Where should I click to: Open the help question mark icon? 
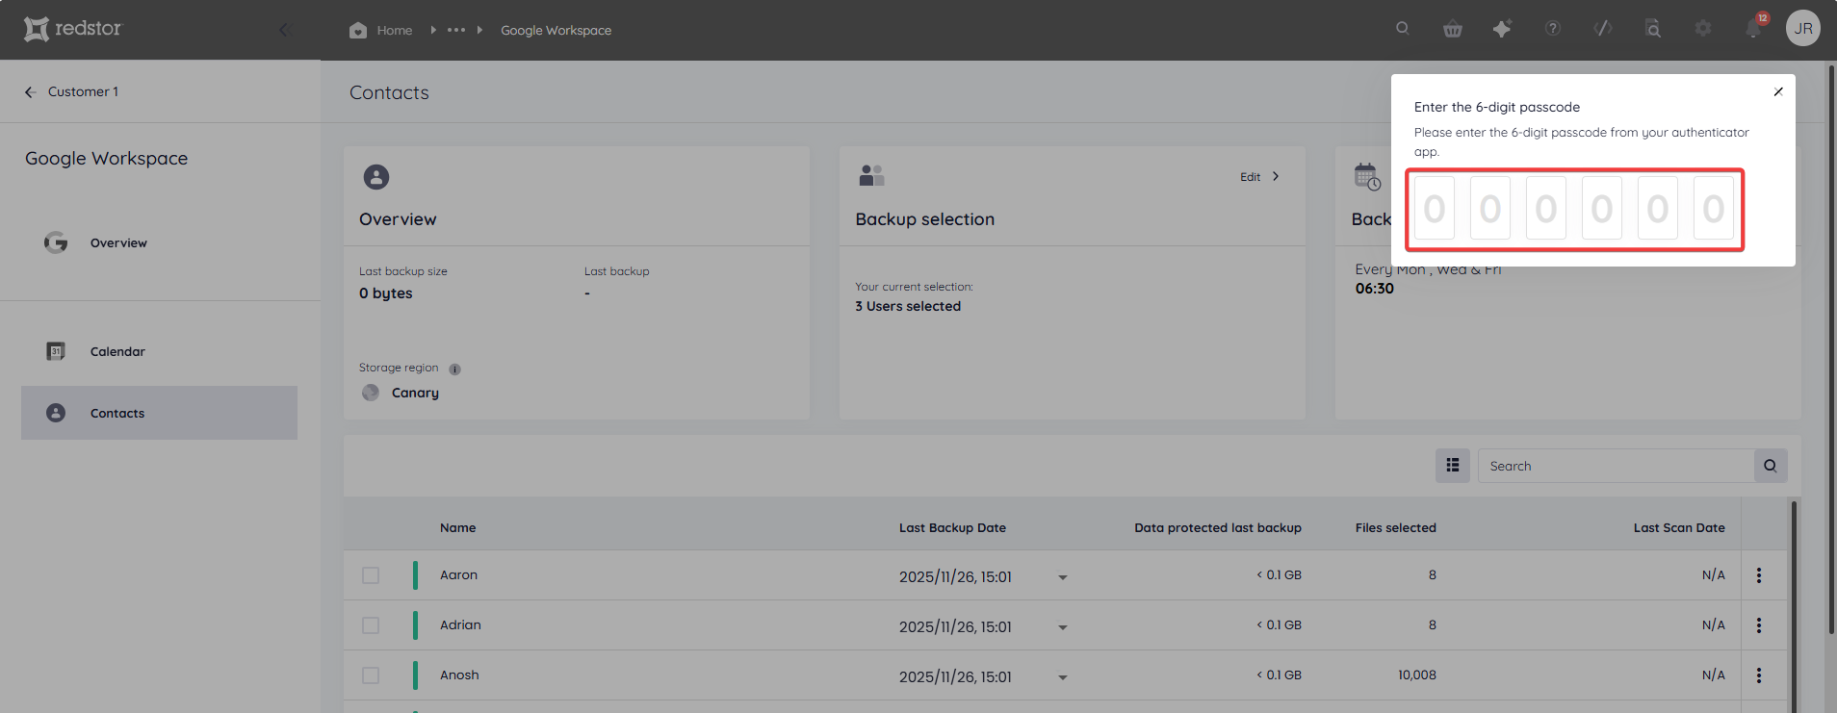click(1553, 29)
